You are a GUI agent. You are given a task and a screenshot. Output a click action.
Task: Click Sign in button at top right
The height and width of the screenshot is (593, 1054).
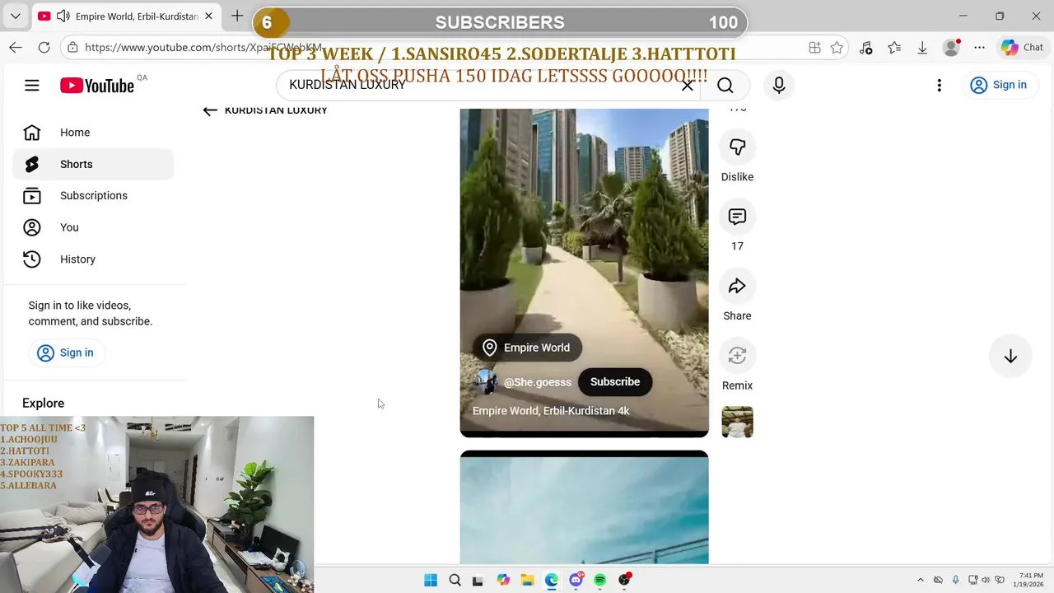[998, 85]
